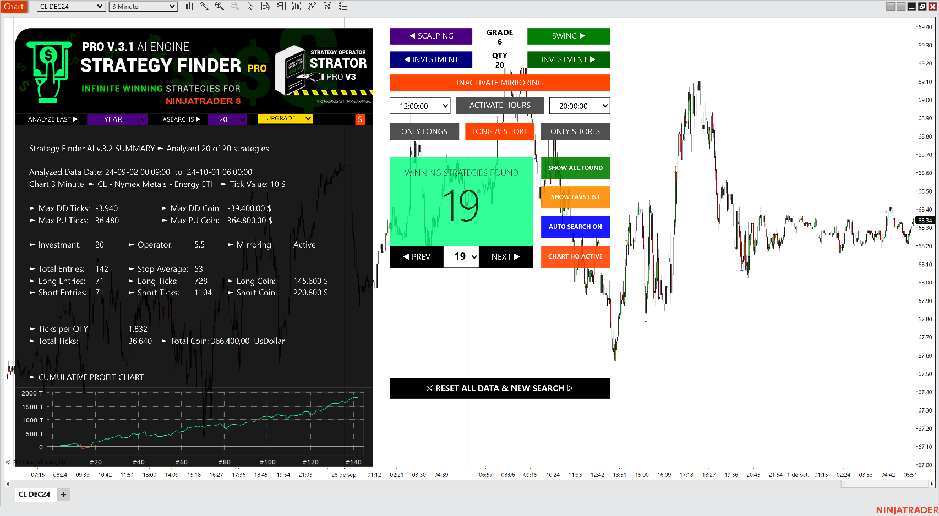Click the GRADE 6 label
939x516 pixels.
point(500,37)
